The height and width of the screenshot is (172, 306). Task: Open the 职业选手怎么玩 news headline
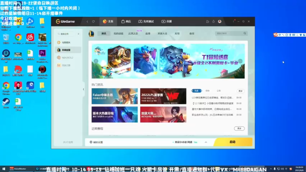tap(212, 115)
